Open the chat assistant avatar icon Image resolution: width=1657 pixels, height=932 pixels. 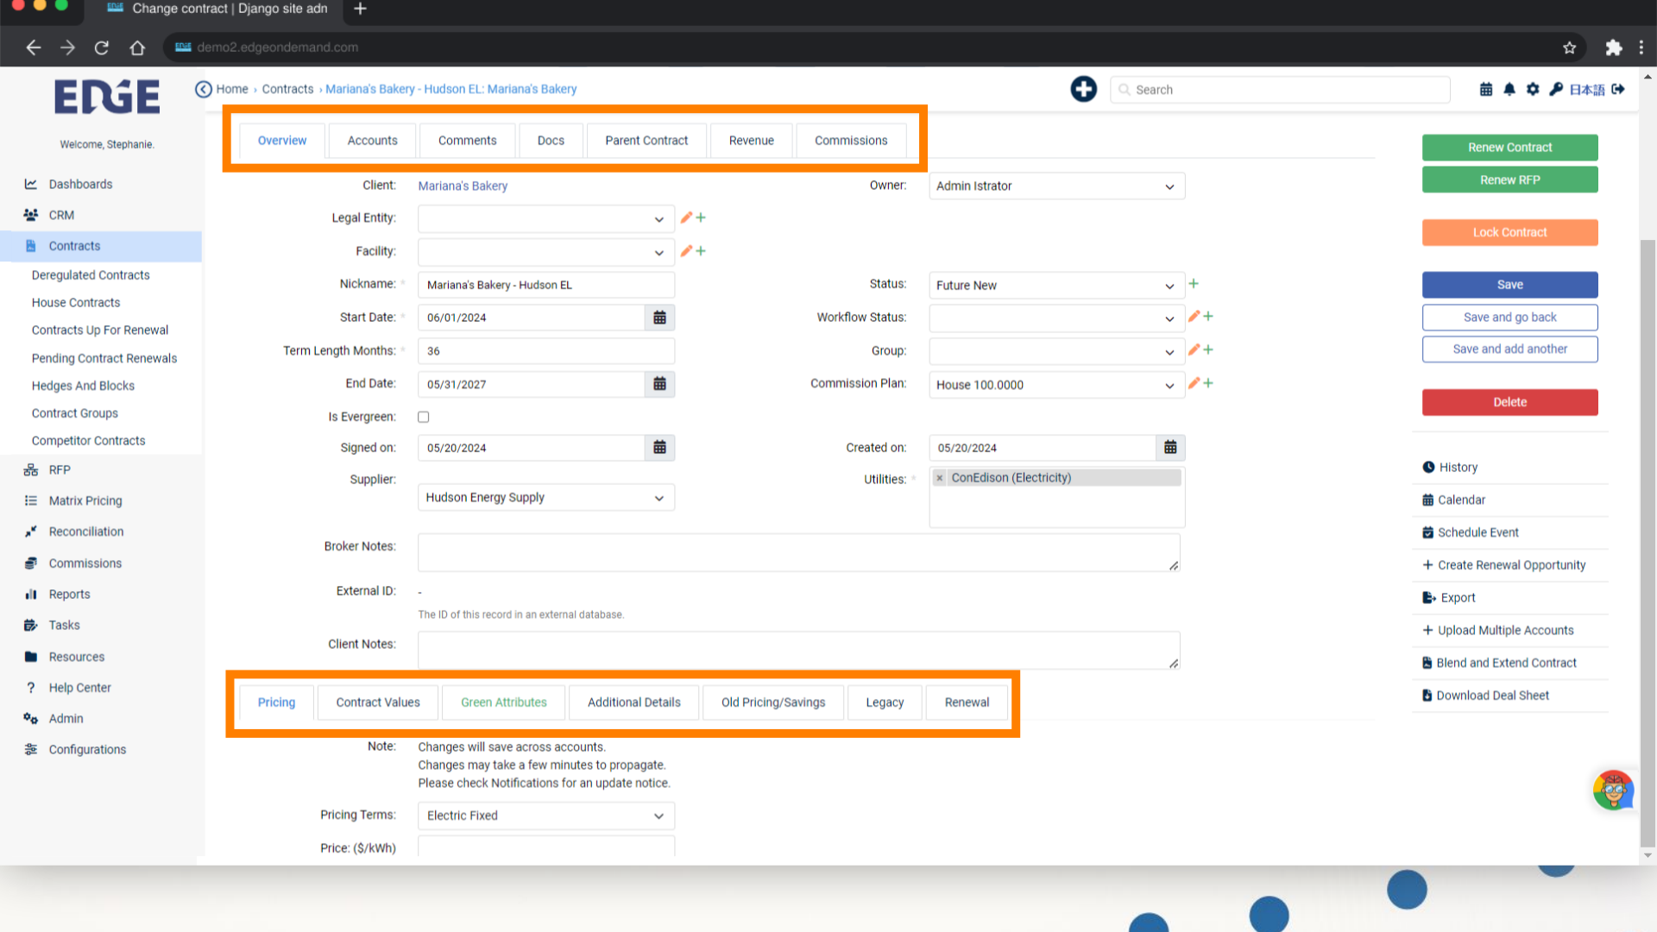pyautogui.click(x=1613, y=790)
